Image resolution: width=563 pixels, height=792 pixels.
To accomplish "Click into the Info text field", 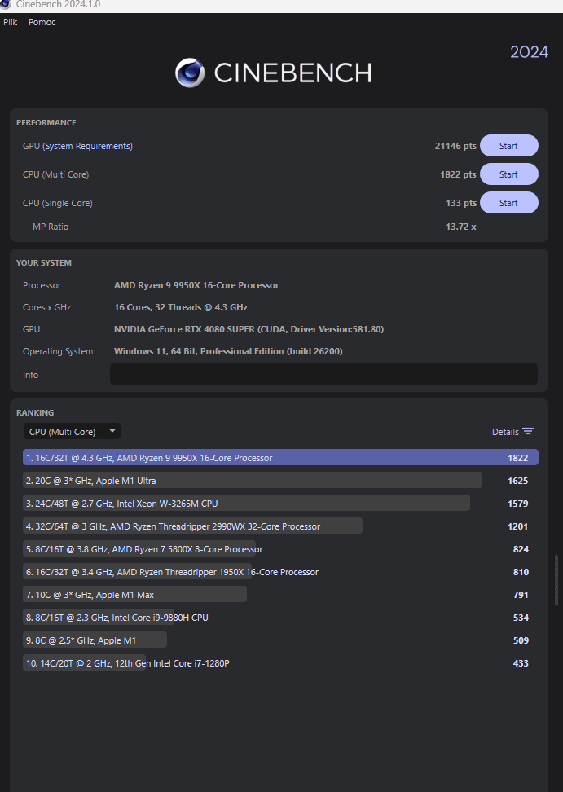I will [323, 374].
